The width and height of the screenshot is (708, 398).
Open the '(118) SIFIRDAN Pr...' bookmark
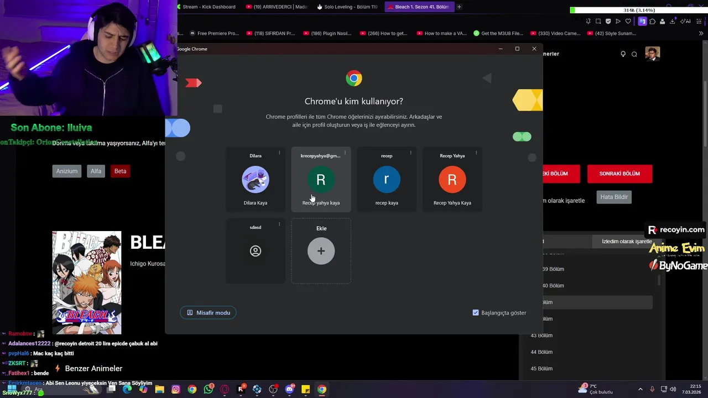click(x=270, y=33)
